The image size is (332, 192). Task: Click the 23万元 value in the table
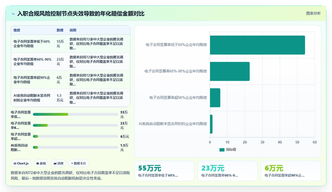pyautogui.click(x=60, y=62)
